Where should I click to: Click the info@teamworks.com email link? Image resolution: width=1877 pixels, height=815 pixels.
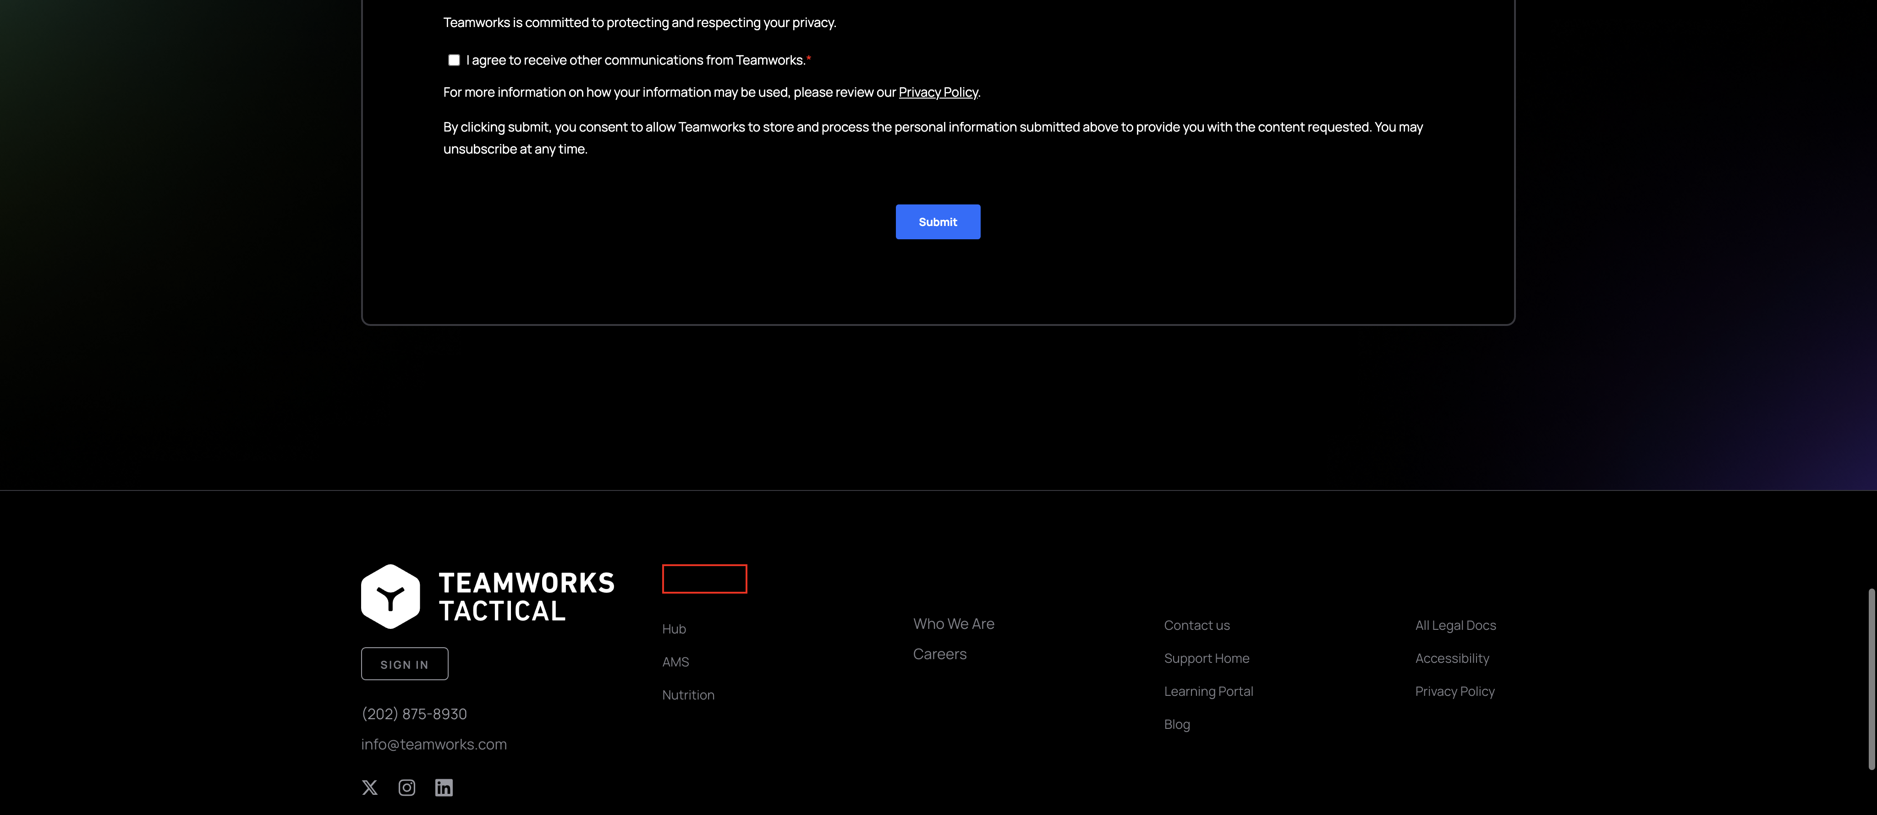(x=434, y=744)
